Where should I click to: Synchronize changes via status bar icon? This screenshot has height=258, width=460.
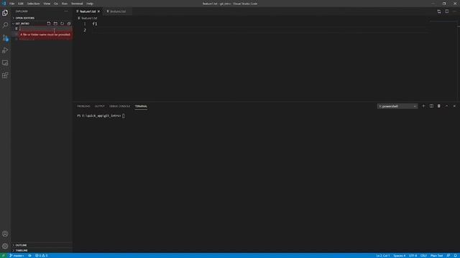point(29,256)
